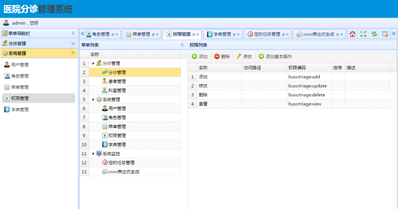Reload the 字典管理 tab via its refresh icon

pyautogui.click(x=234, y=34)
